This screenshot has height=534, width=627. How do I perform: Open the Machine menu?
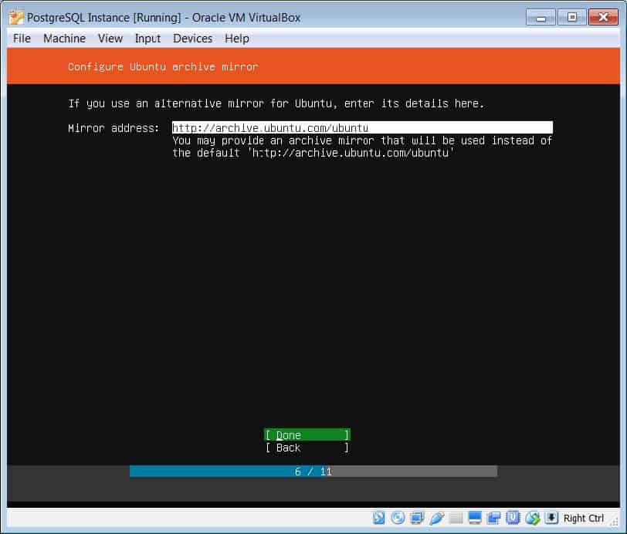pos(64,39)
